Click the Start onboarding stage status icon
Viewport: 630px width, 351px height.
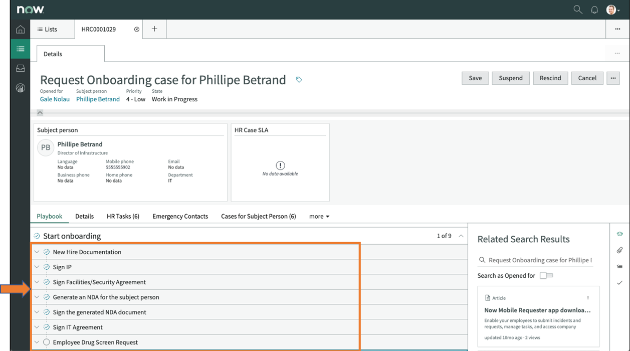37,236
